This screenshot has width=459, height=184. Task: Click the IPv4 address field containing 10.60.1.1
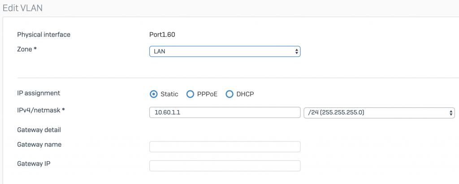[225, 112]
